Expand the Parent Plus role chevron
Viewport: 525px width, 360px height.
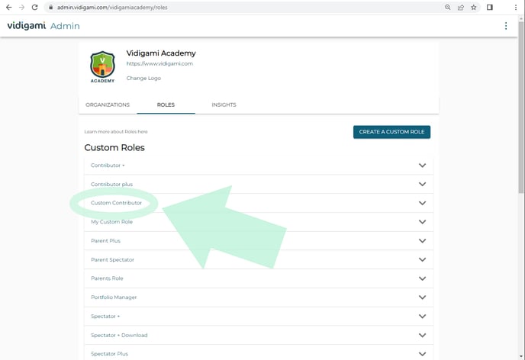tap(422, 241)
